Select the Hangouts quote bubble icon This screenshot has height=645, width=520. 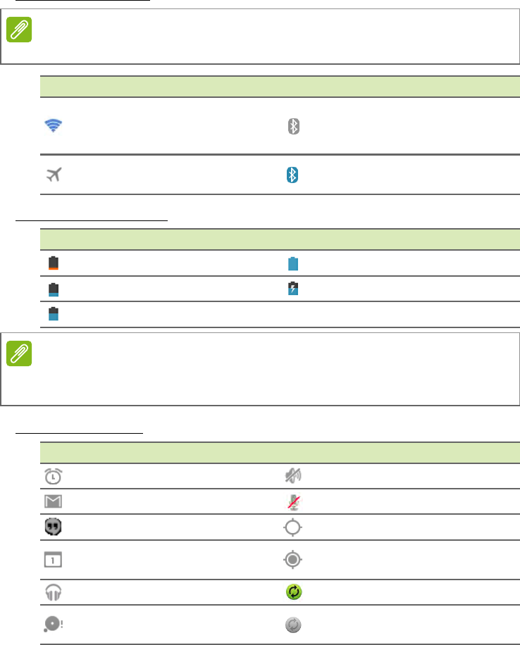pos(54,527)
